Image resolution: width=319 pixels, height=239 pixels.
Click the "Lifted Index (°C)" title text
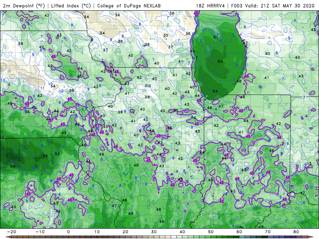71,6
